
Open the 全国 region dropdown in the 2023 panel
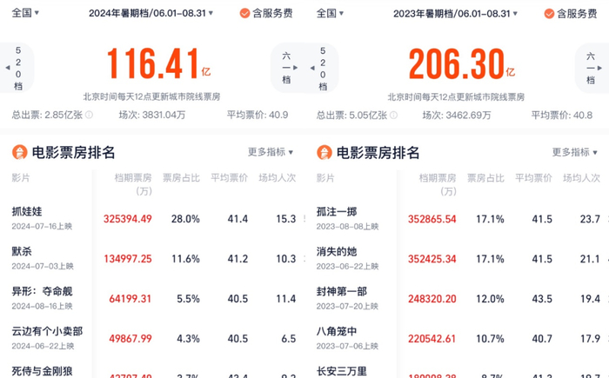tap(330, 13)
